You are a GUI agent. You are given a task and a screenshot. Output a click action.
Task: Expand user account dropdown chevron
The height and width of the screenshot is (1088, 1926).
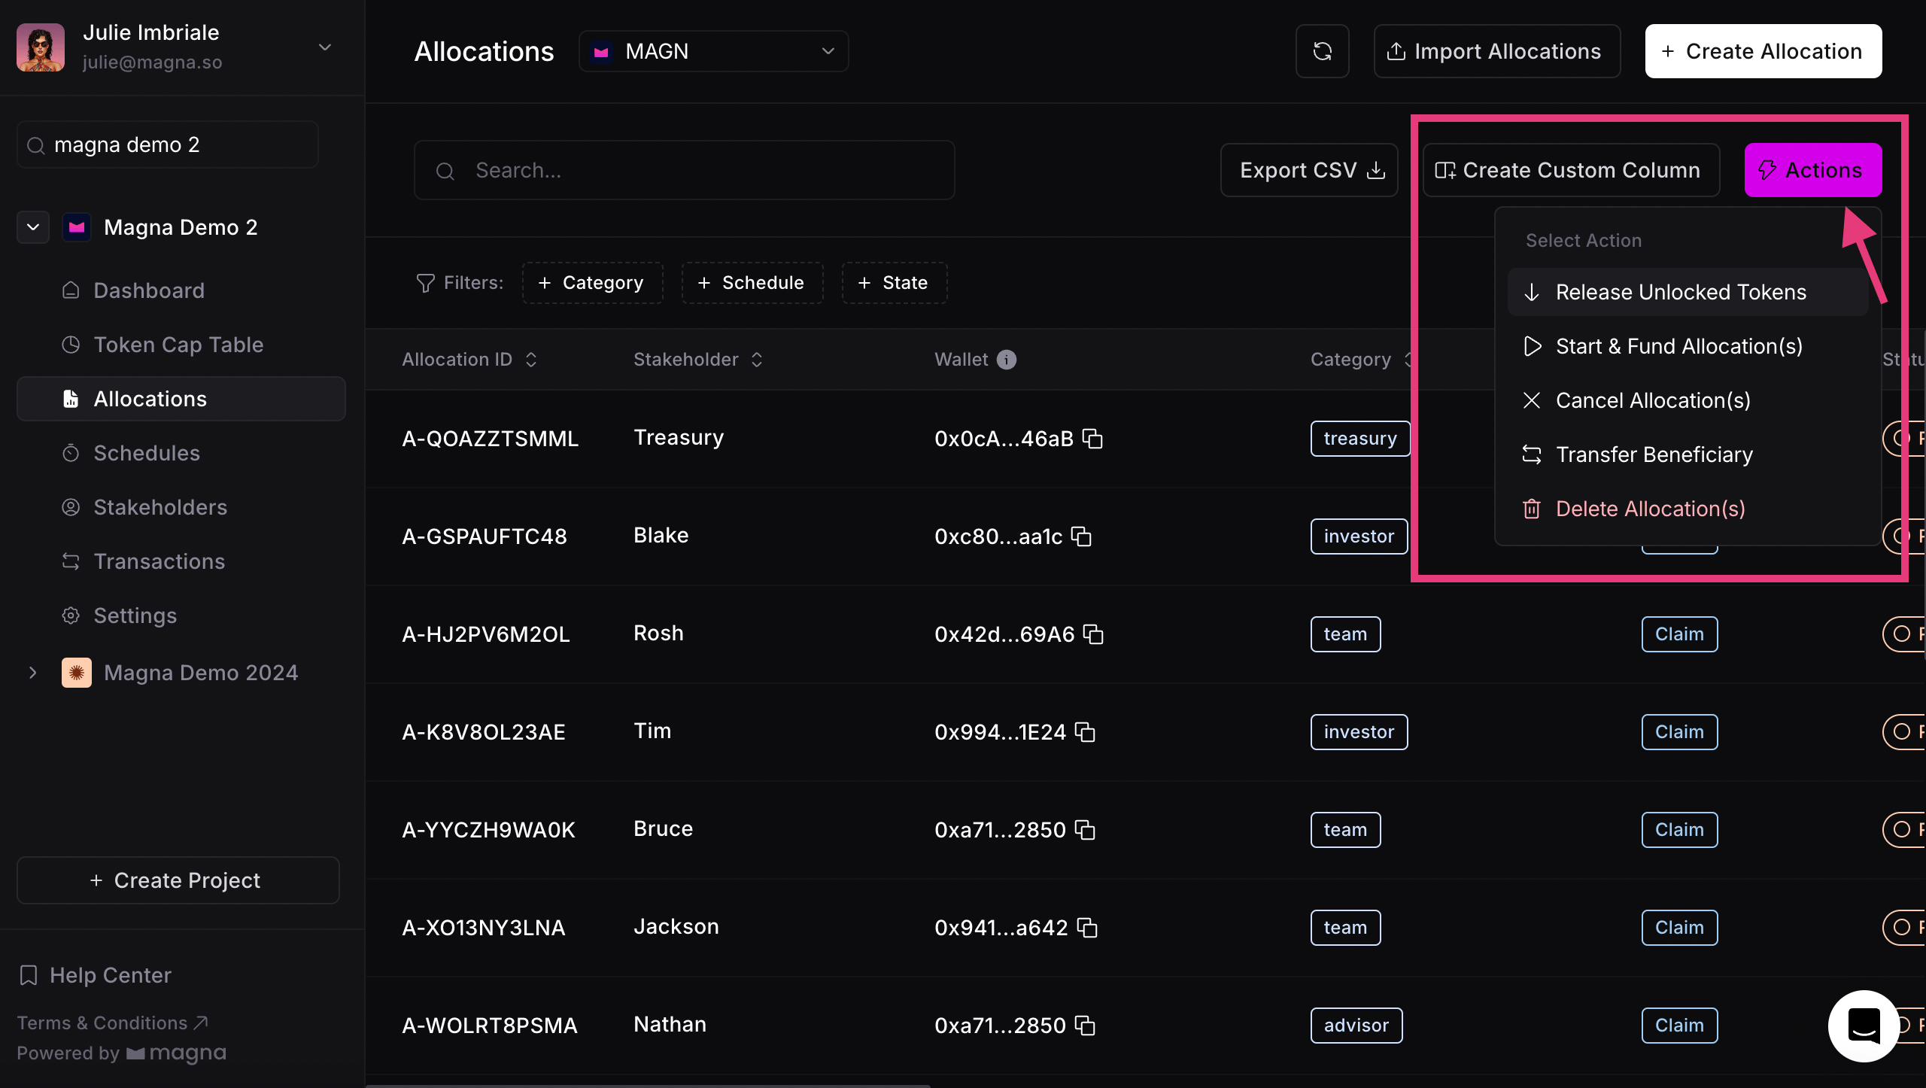pyautogui.click(x=325, y=47)
